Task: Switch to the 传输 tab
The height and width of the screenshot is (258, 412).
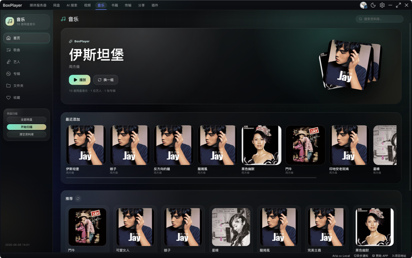Action: point(128,5)
